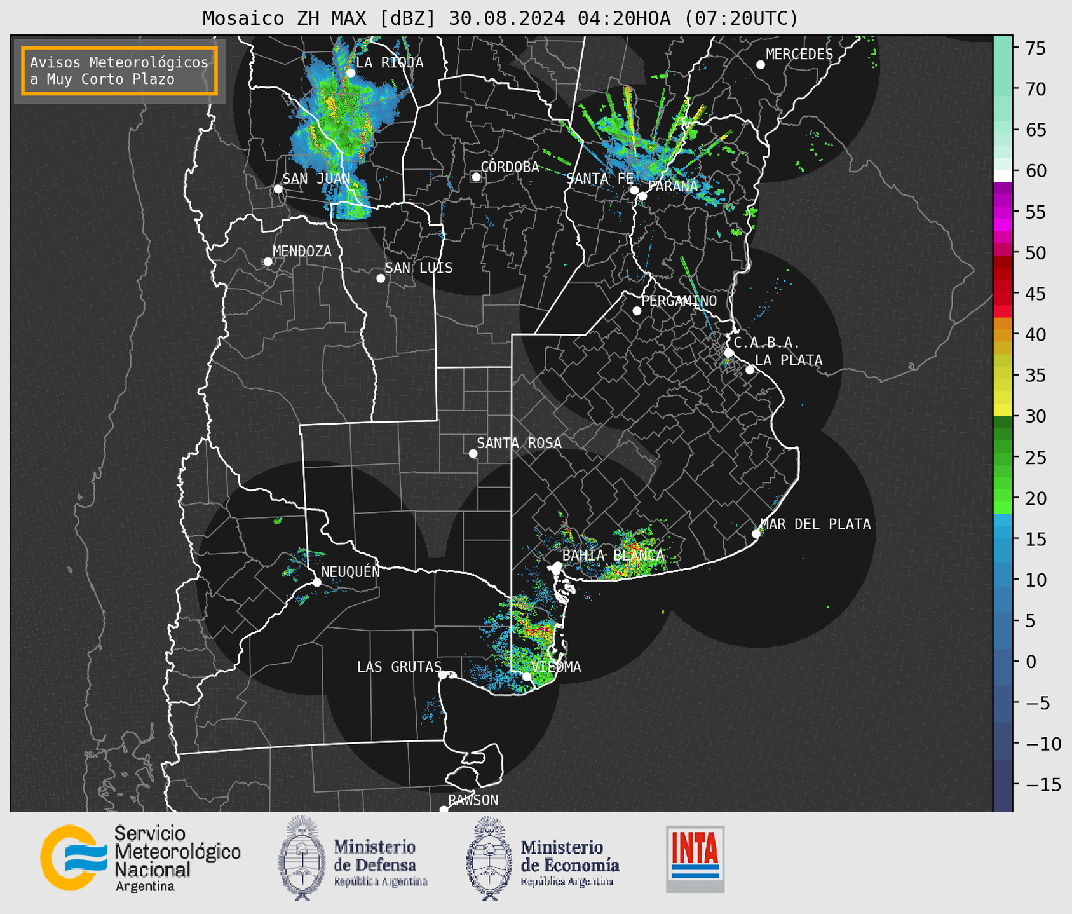
Task: Click the MAR DEL PLATA city marker dot
Action: pyautogui.click(x=756, y=534)
